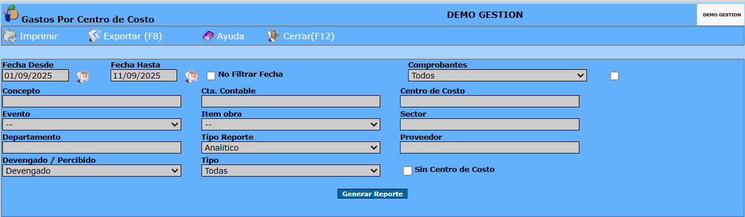Open the Comprobantes dropdown showing Todos
The width and height of the screenshot is (745, 217).
(497, 76)
